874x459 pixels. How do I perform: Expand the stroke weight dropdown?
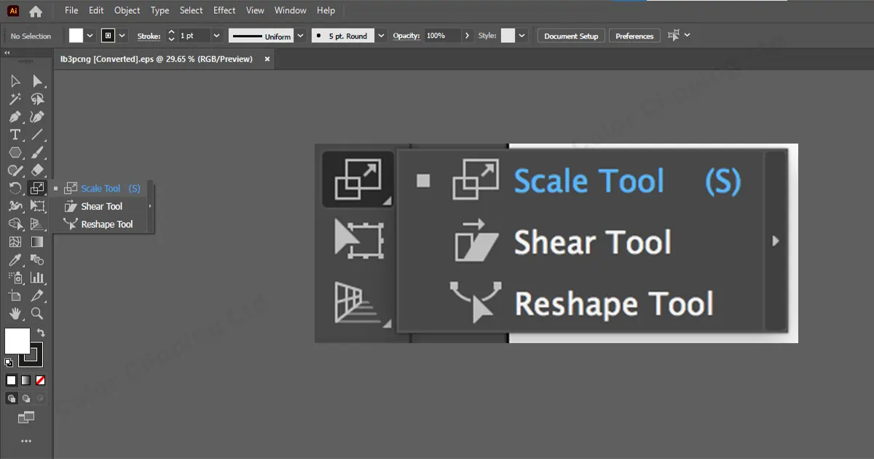216,36
